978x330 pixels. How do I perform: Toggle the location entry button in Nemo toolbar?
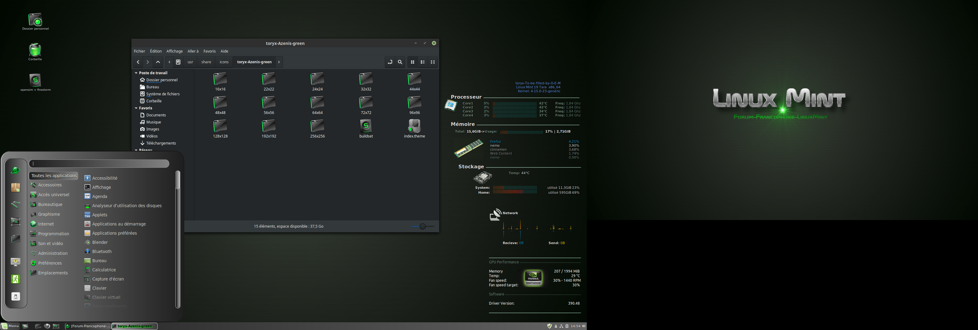[390, 62]
